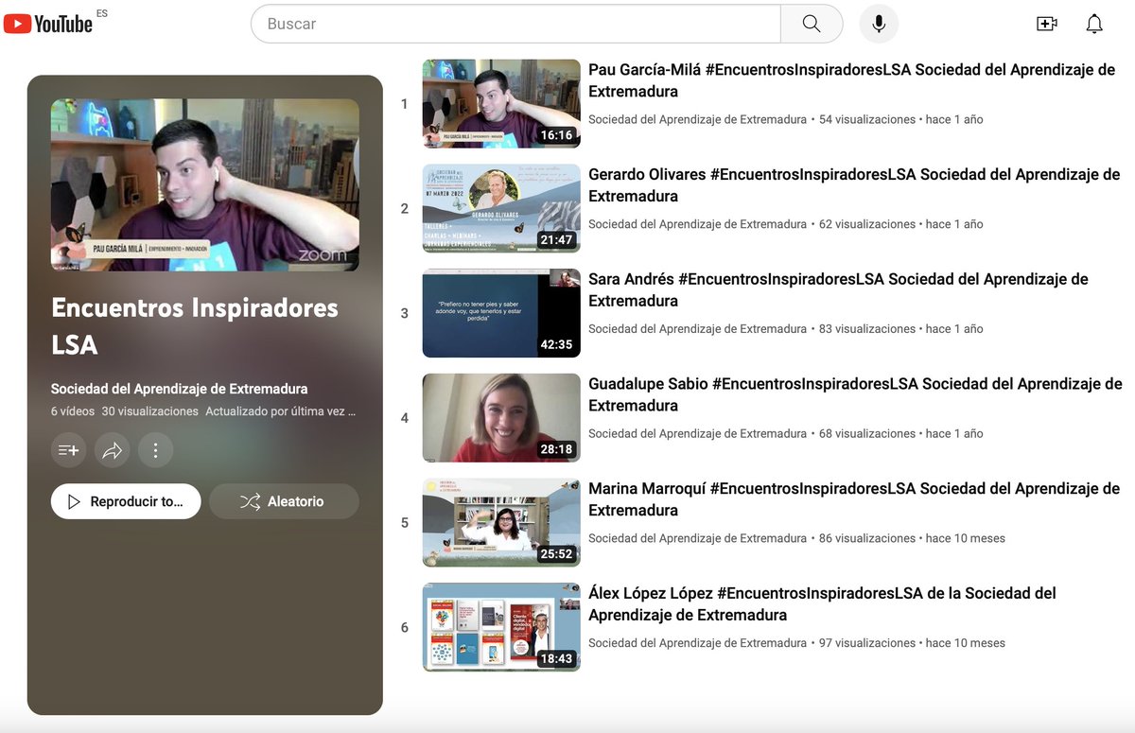
Task: Open Marina Marroquí video thumbnail
Action: pos(501,523)
